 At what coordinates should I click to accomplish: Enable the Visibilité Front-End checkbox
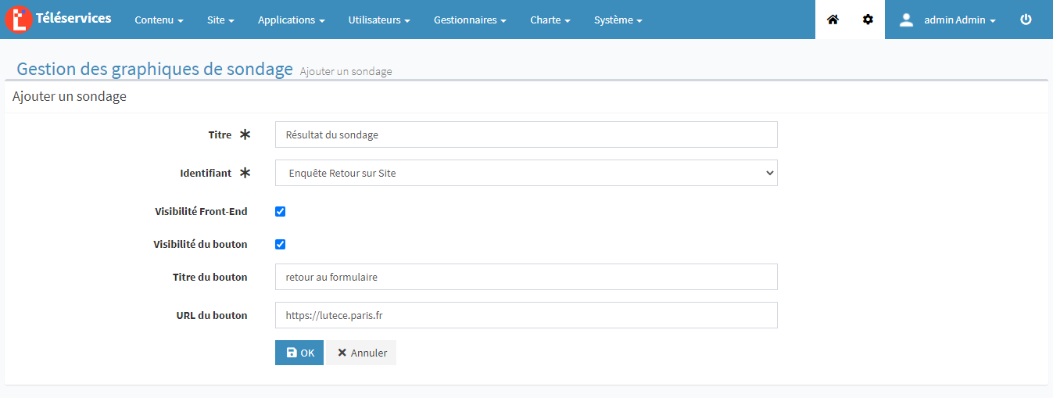[x=281, y=212]
